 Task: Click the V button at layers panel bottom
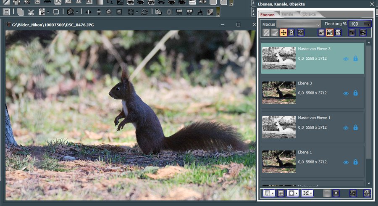coord(336,193)
